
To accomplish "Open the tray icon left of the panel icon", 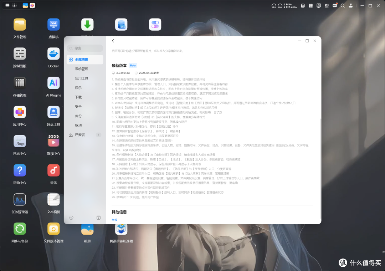I will pyautogui.click(x=303, y=5).
